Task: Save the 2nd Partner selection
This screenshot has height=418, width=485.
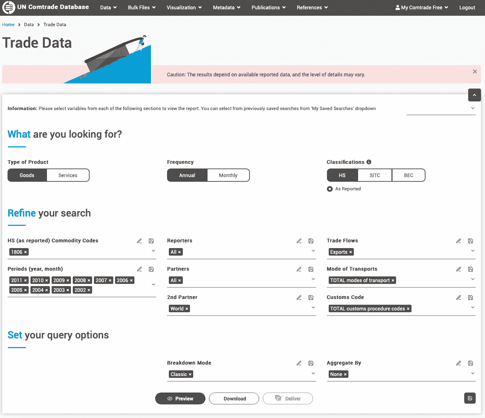Action: click(x=311, y=298)
